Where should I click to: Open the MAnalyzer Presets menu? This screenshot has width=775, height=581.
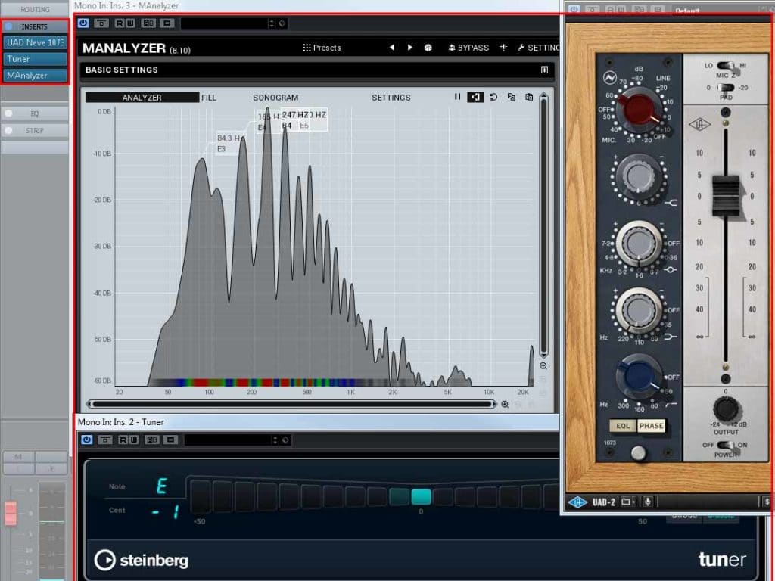[322, 48]
